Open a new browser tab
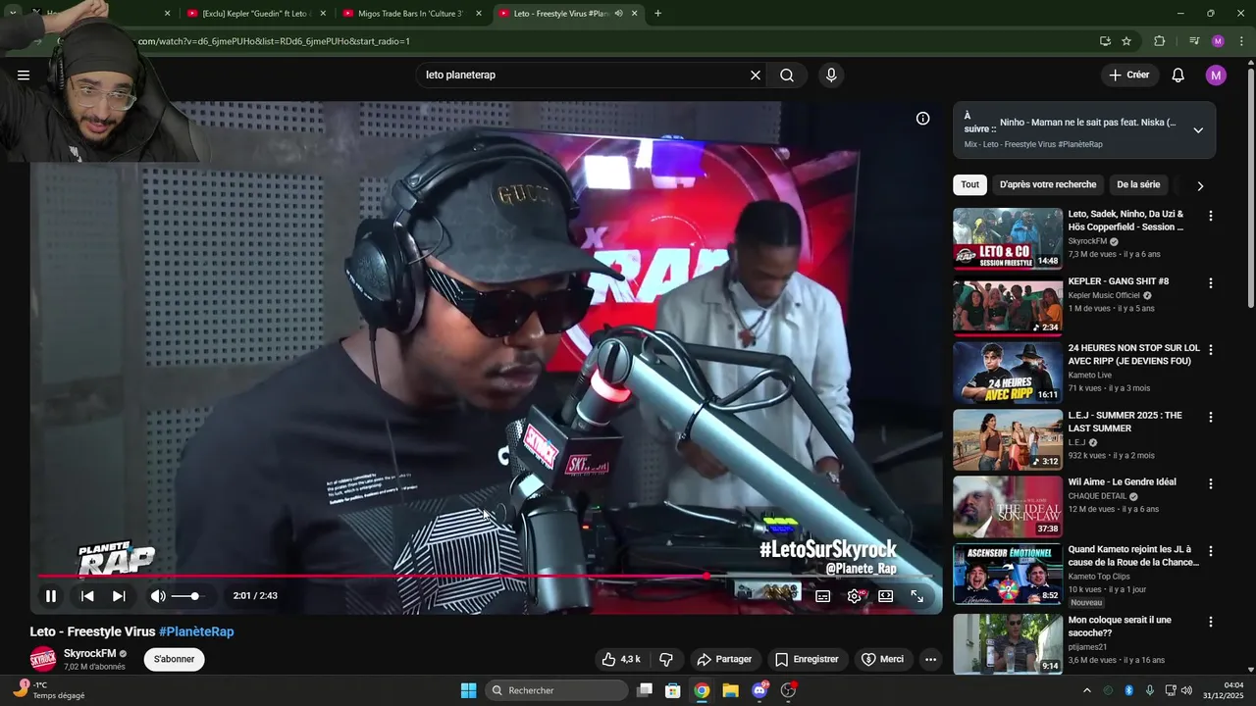The image size is (1256, 706). point(657,14)
